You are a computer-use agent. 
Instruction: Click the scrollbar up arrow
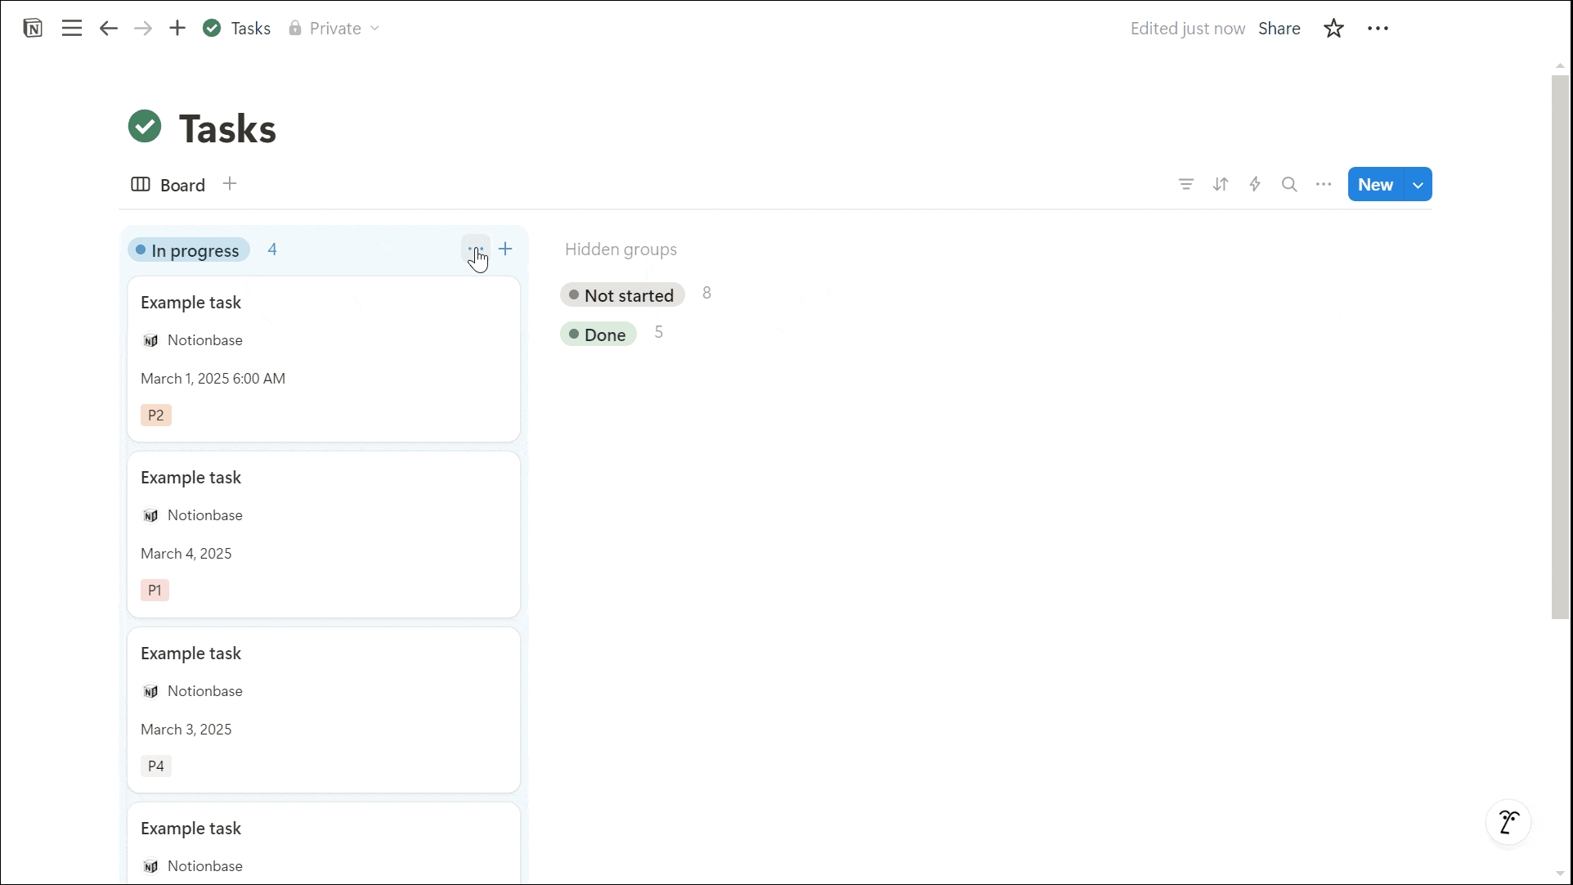(1560, 65)
